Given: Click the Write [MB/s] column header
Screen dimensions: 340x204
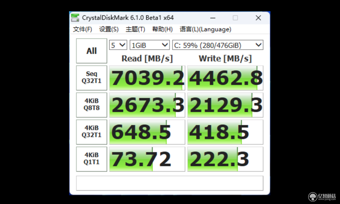Looking at the screenshot, I should [225, 59].
